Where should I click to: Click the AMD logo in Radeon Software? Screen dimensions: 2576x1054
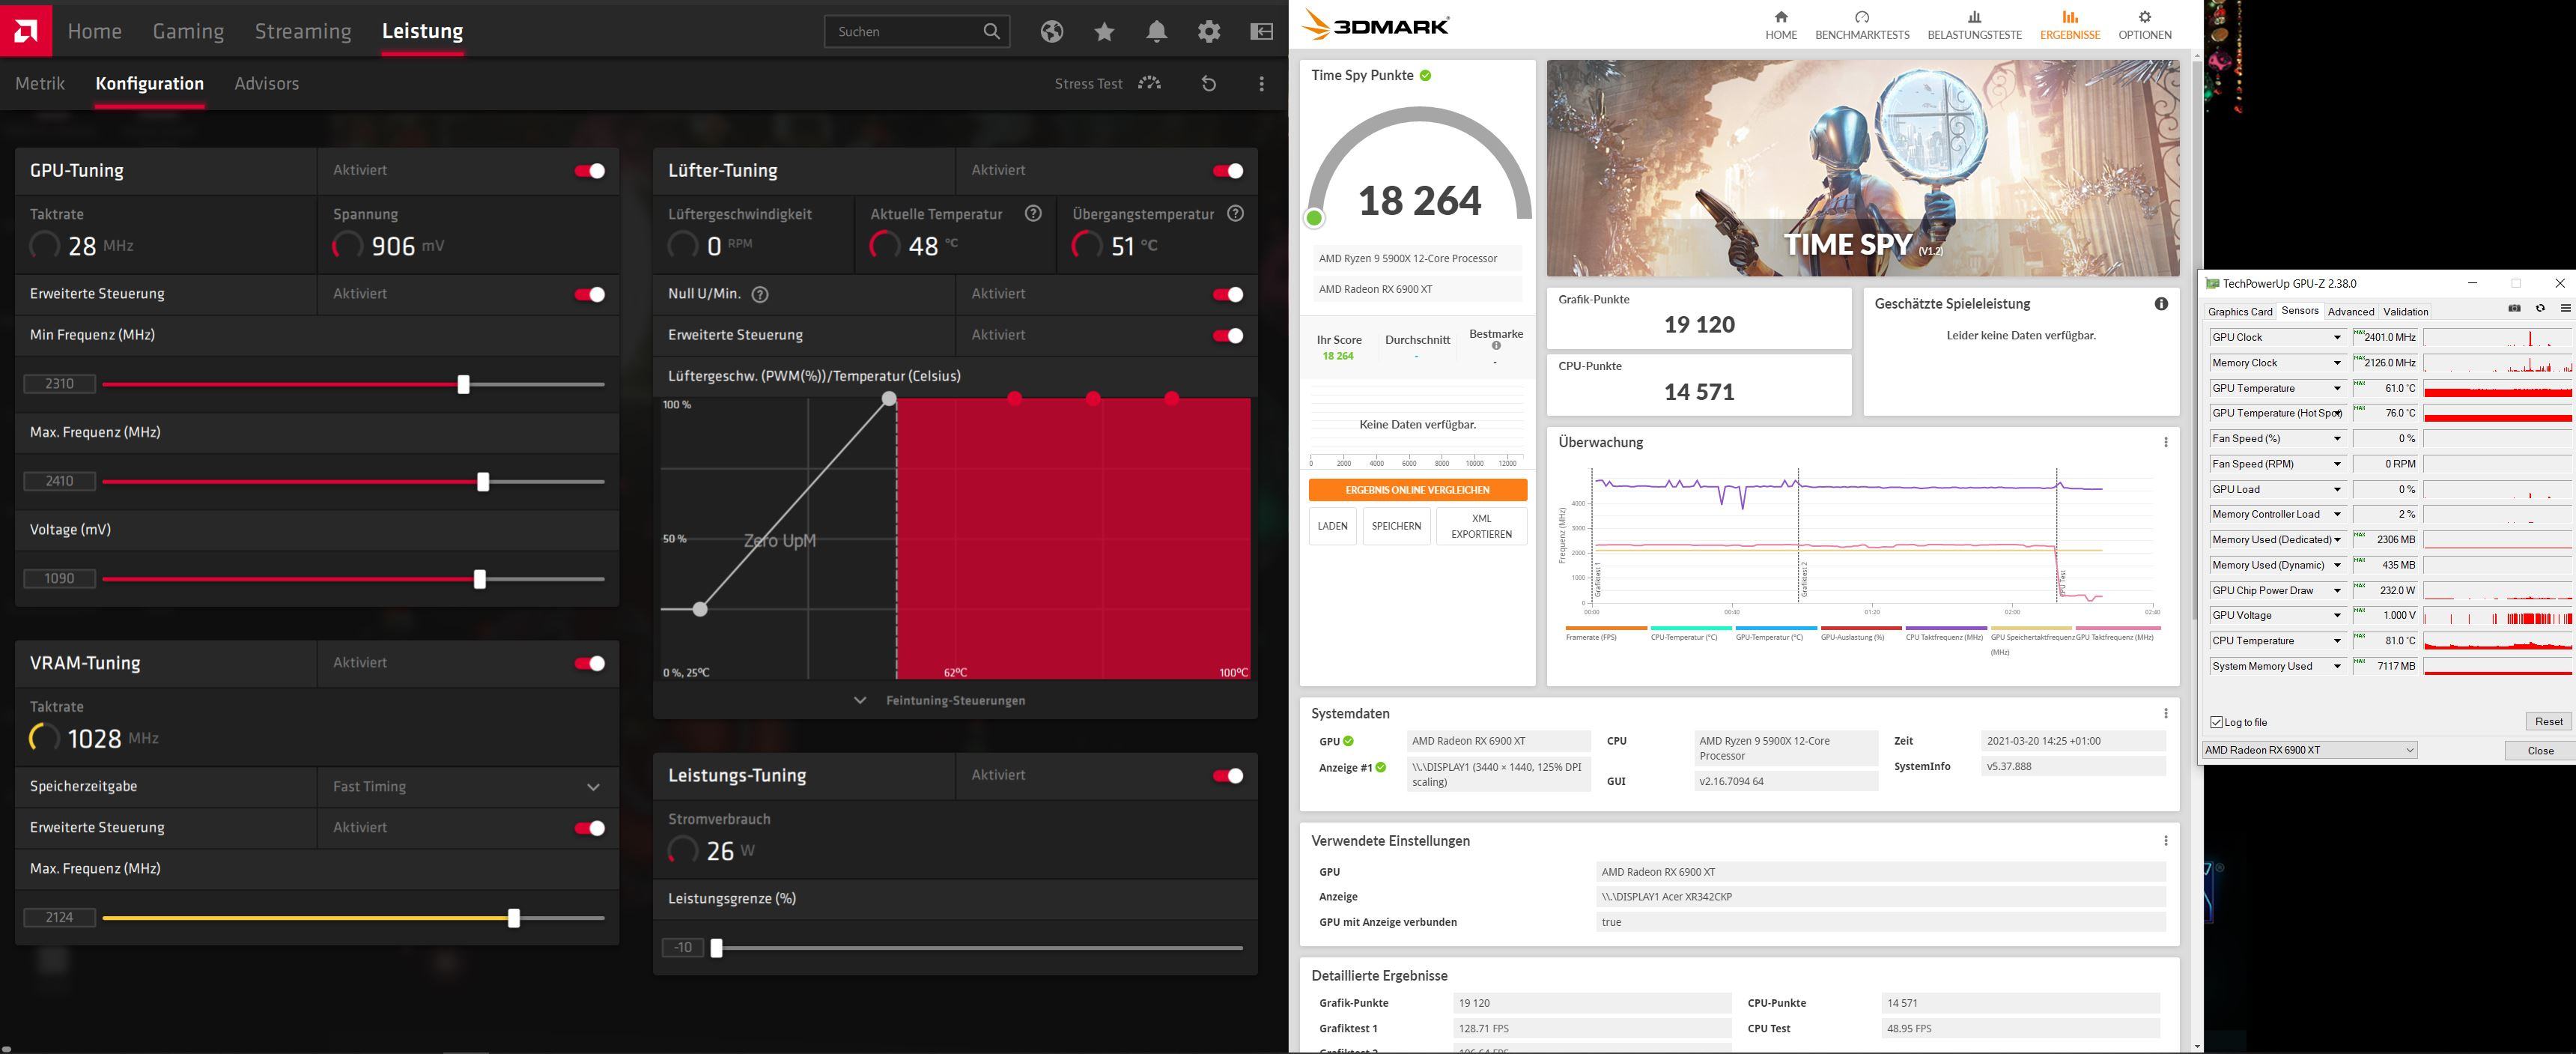[26, 30]
